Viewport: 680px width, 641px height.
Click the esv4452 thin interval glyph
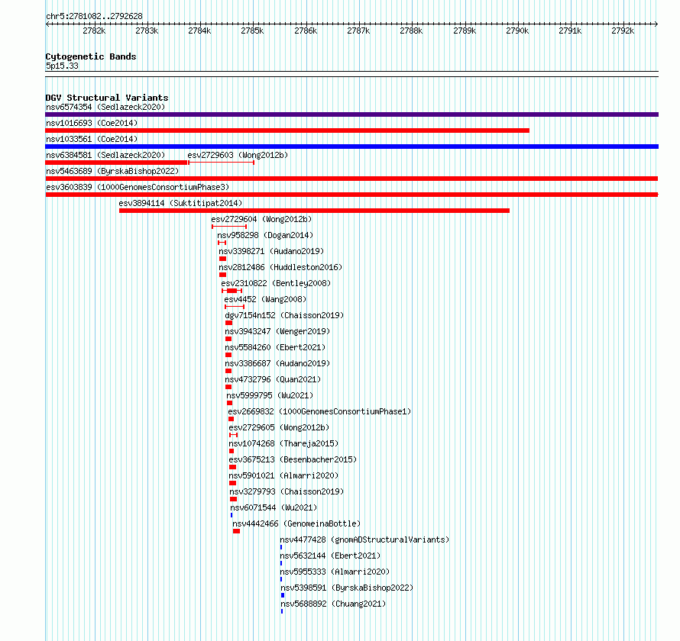click(x=235, y=307)
